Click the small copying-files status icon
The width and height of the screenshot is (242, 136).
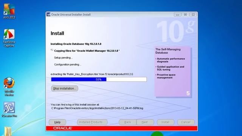[52, 50]
